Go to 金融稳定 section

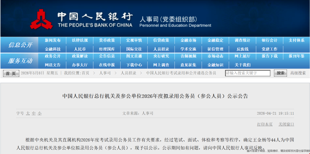tap(215, 41)
